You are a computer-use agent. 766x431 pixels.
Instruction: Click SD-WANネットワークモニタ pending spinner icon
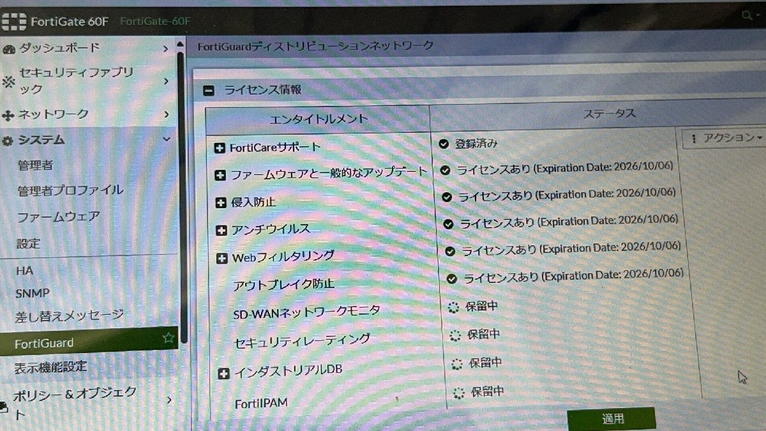click(453, 307)
